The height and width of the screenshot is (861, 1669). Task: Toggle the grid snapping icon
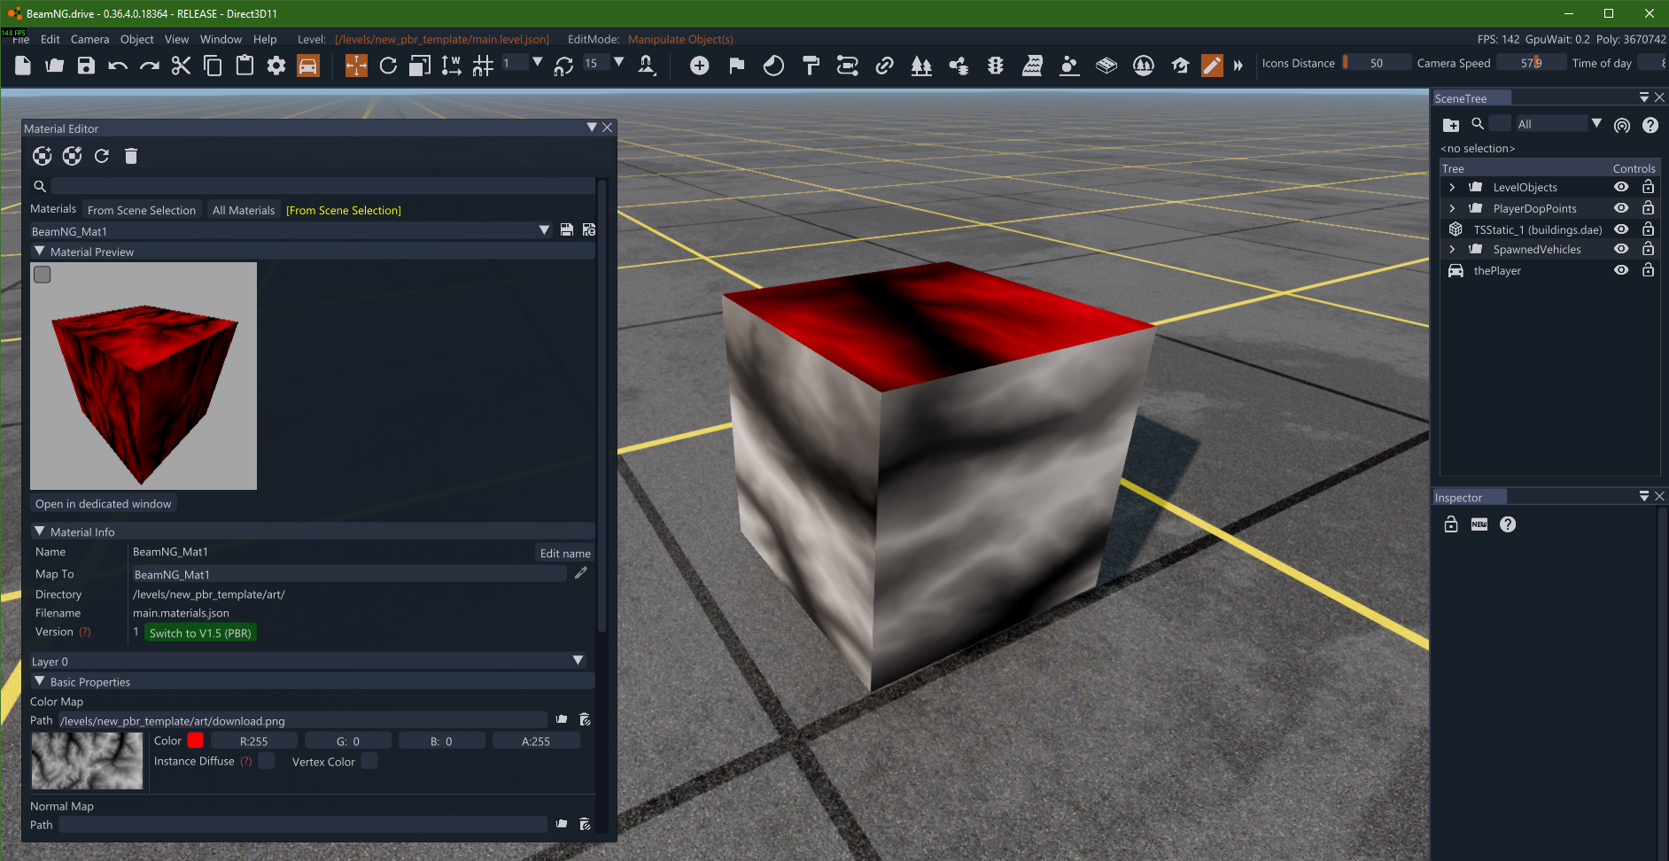483,66
